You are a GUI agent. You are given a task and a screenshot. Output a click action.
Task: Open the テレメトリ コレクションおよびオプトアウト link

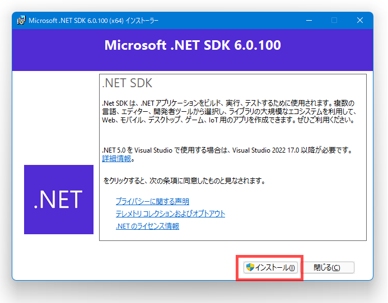pos(171,214)
